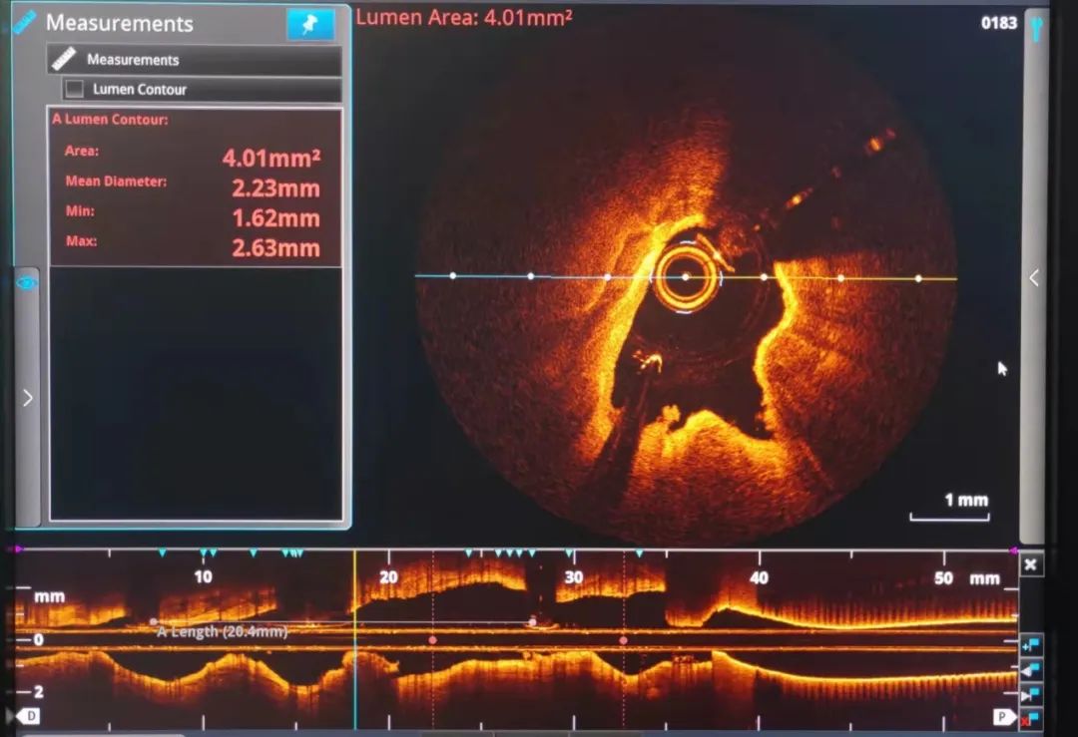Click the D distal marker label

pyautogui.click(x=31, y=716)
